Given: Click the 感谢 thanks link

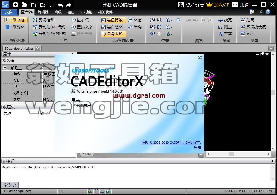Looking at the screenshot, I should pyautogui.click(x=197, y=148).
